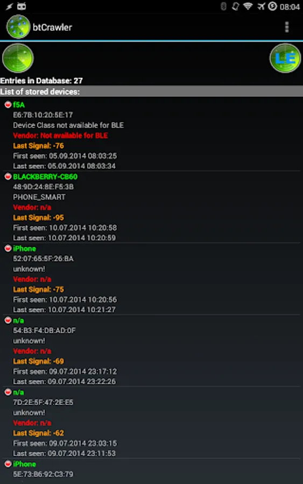The image size is (303, 484).
Task: Tap red dot beside bottom iPhone entry
Action: tap(8, 464)
